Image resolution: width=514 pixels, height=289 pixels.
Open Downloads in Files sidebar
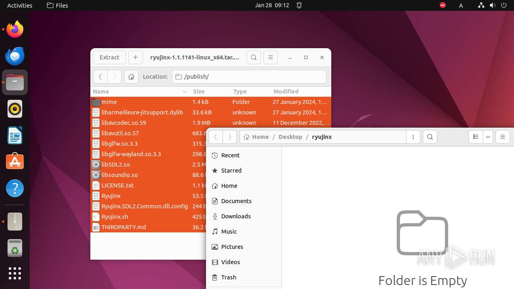coord(244,216)
